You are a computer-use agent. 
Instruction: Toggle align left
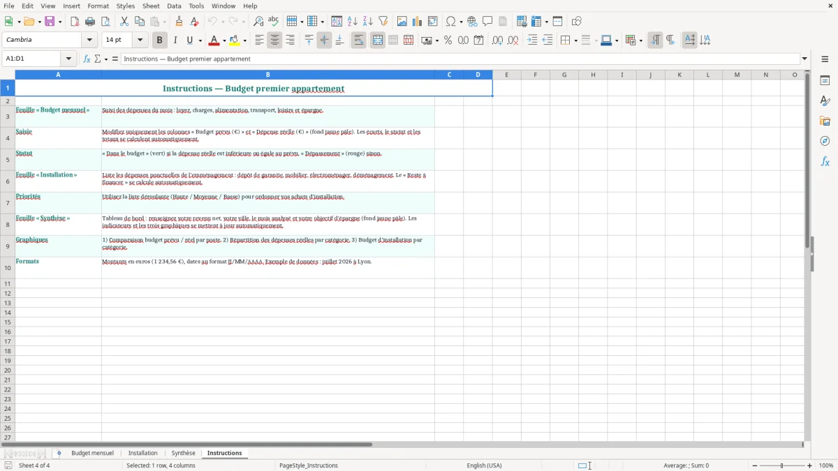259,40
